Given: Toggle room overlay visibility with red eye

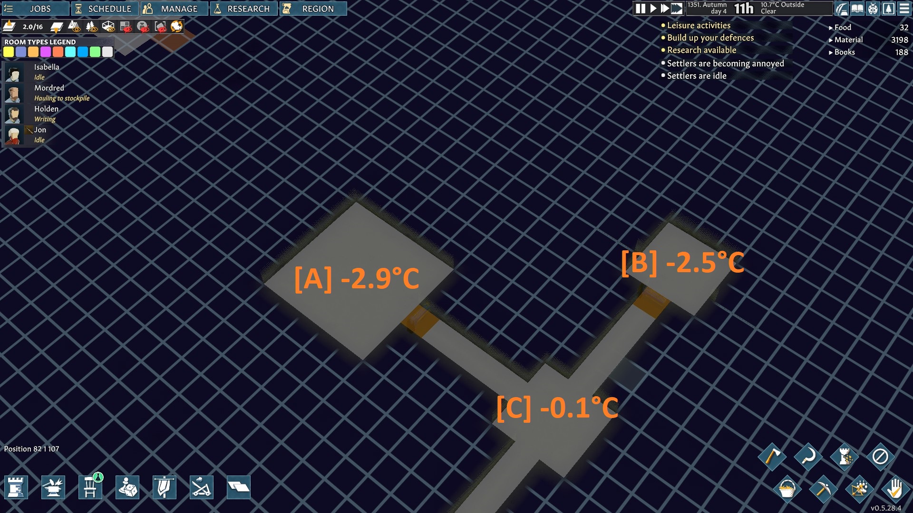Looking at the screenshot, I should coord(126,27).
